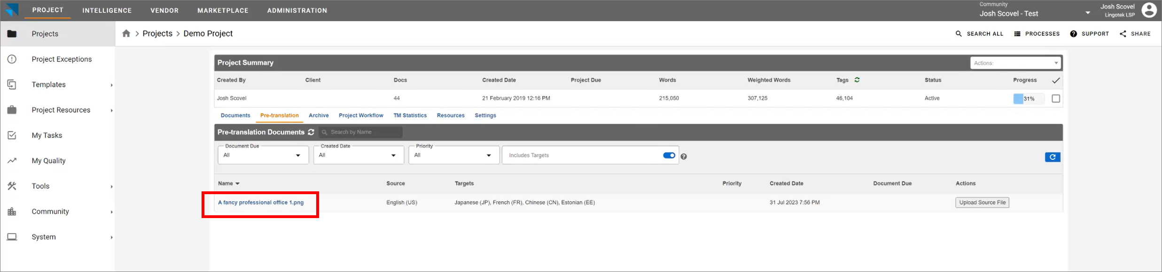Click the Projects folder icon in sidebar
1162x272 pixels.
(x=12, y=34)
